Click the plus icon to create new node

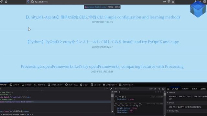tap(107, 89)
